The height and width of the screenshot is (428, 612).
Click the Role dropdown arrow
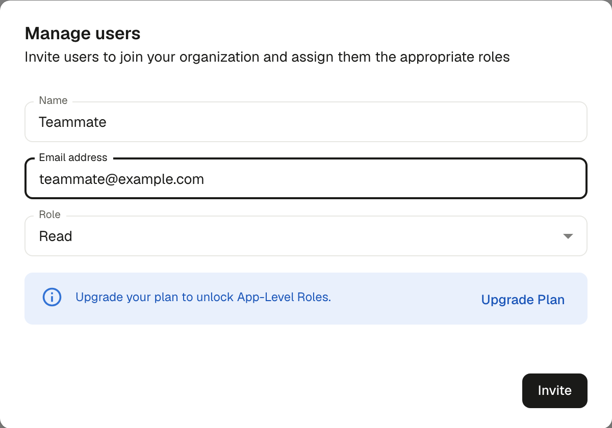pyautogui.click(x=568, y=236)
